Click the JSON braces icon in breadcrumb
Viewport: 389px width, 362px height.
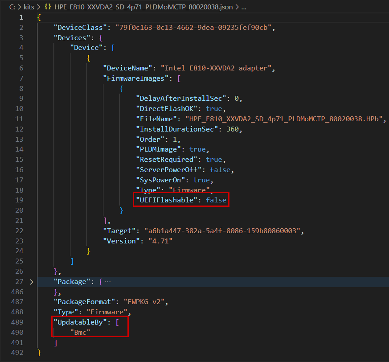48,8
